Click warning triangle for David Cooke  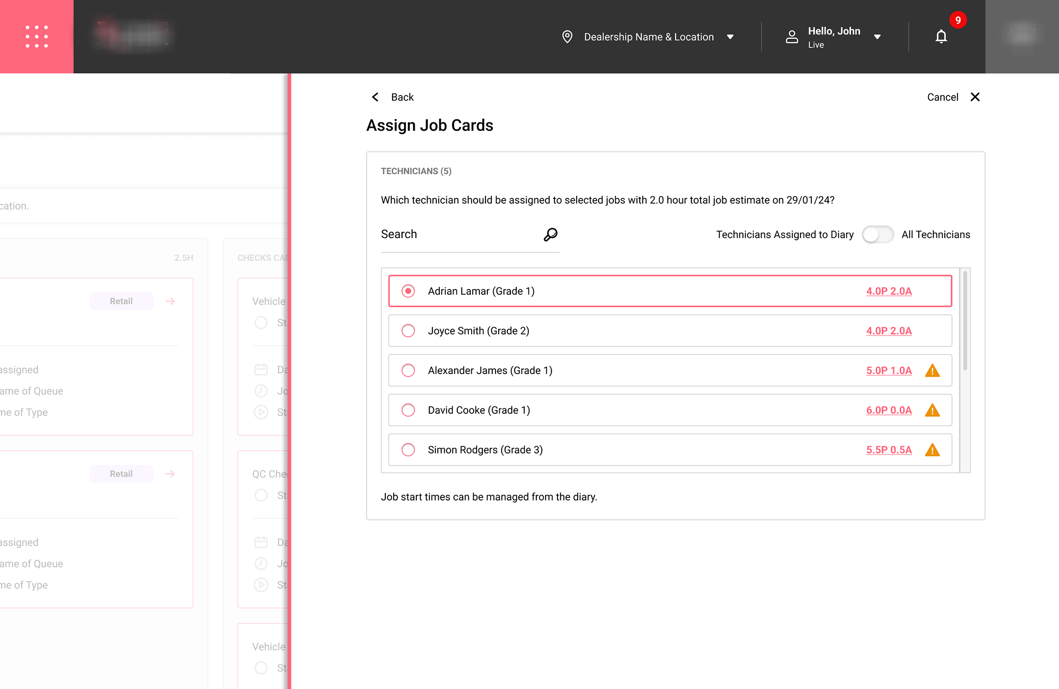click(932, 410)
